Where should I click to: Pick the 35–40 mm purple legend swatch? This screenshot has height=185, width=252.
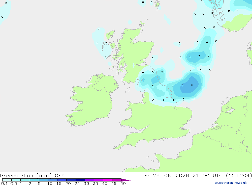99,180
